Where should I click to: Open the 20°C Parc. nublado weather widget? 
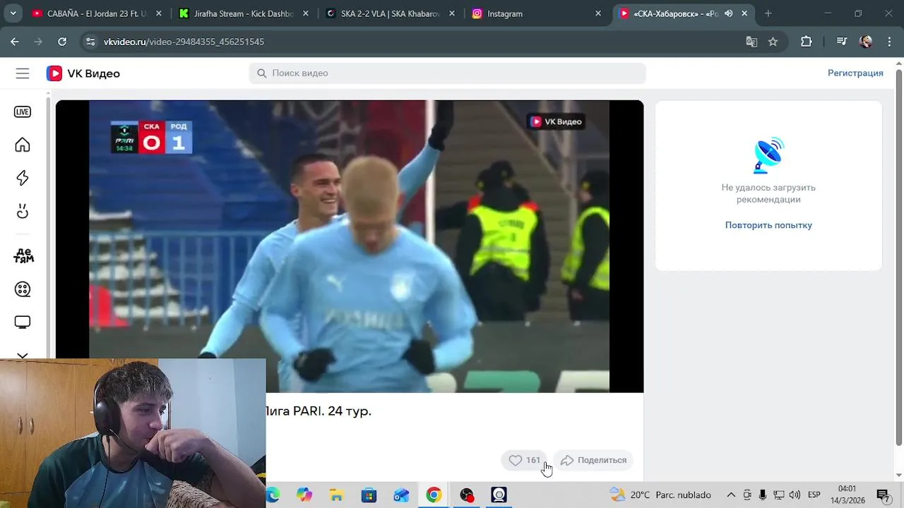[660, 495]
